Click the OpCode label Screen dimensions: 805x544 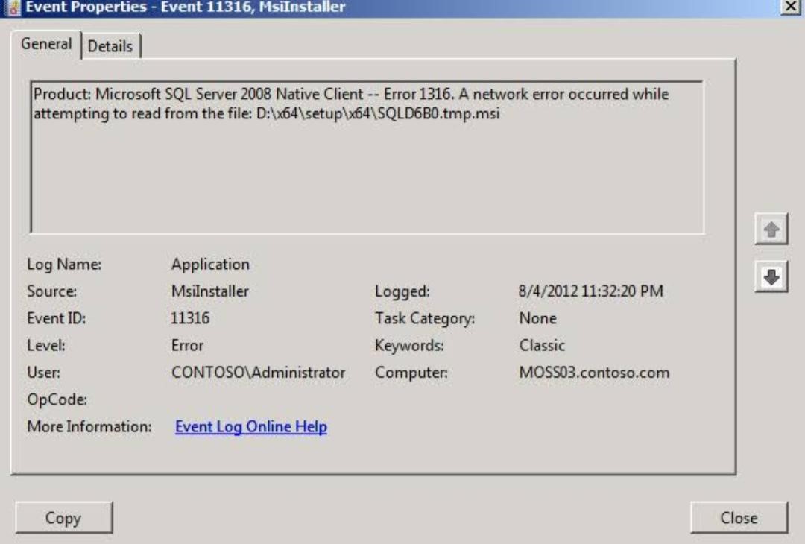click(x=57, y=399)
